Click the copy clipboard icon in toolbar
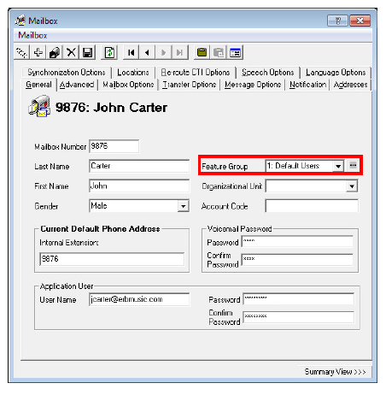Image resolution: width=386 pixels, height=395 pixels. 202,53
